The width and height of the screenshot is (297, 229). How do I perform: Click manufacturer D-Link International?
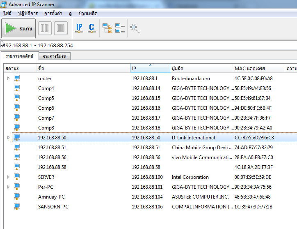[193, 138]
